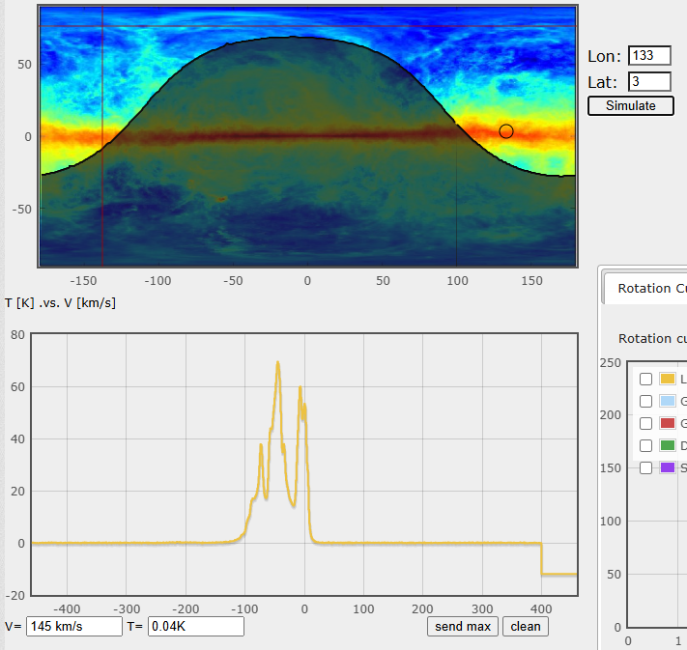
Task: Click the light blue legend swatch
Action: click(x=667, y=401)
